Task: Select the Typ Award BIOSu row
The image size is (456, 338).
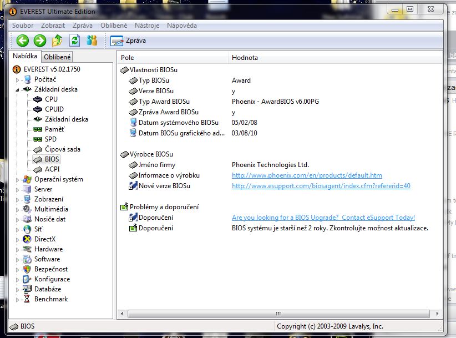Action: pos(279,102)
